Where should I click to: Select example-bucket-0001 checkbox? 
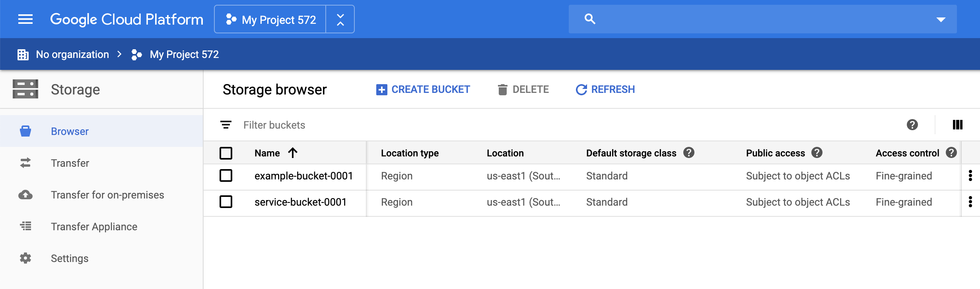click(x=226, y=175)
